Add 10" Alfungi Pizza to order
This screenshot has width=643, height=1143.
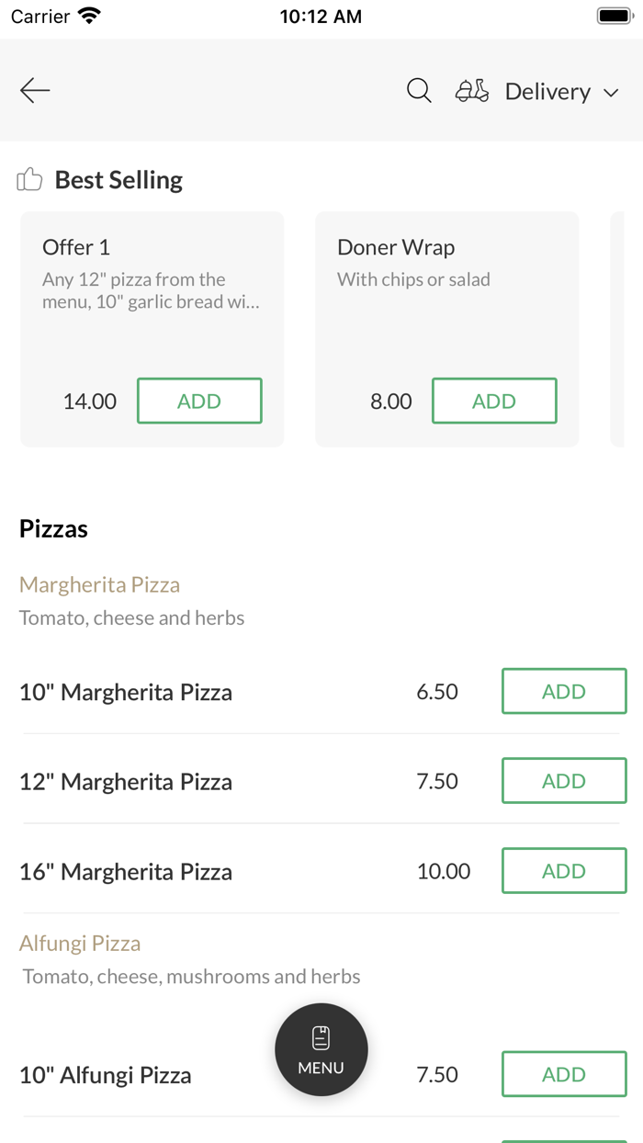[x=564, y=1074]
